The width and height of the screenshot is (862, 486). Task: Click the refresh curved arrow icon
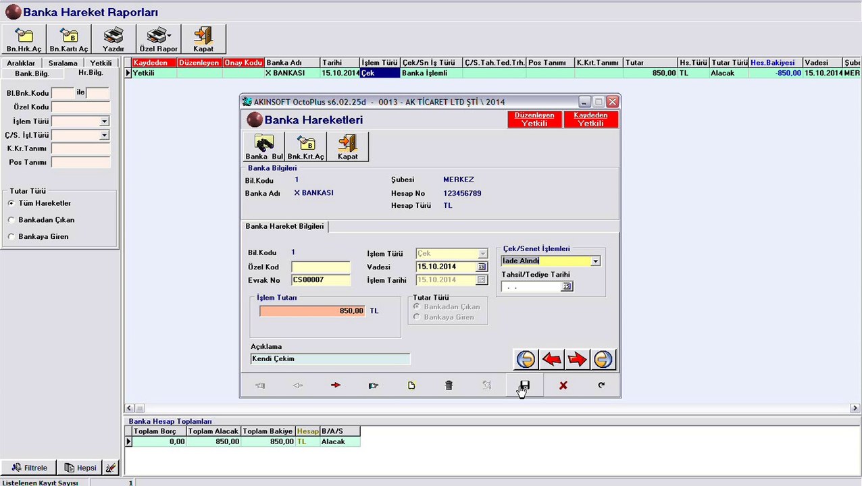coord(601,385)
